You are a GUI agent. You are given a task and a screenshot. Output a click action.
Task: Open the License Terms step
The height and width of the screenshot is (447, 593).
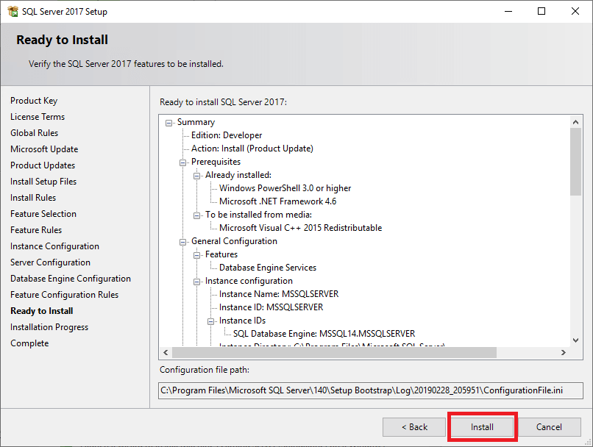[38, 117]
